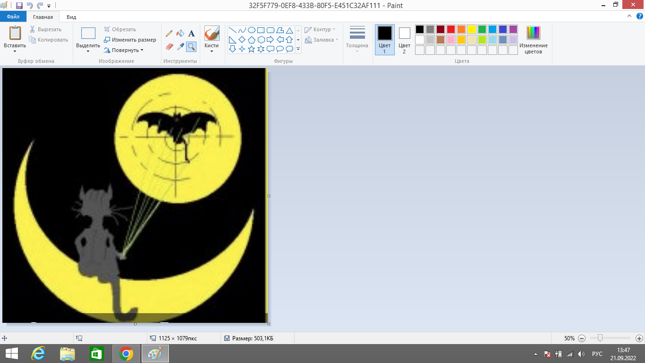
Task: Click Изменить размер button
Action: pyautogui.click(x=130, y=40)
